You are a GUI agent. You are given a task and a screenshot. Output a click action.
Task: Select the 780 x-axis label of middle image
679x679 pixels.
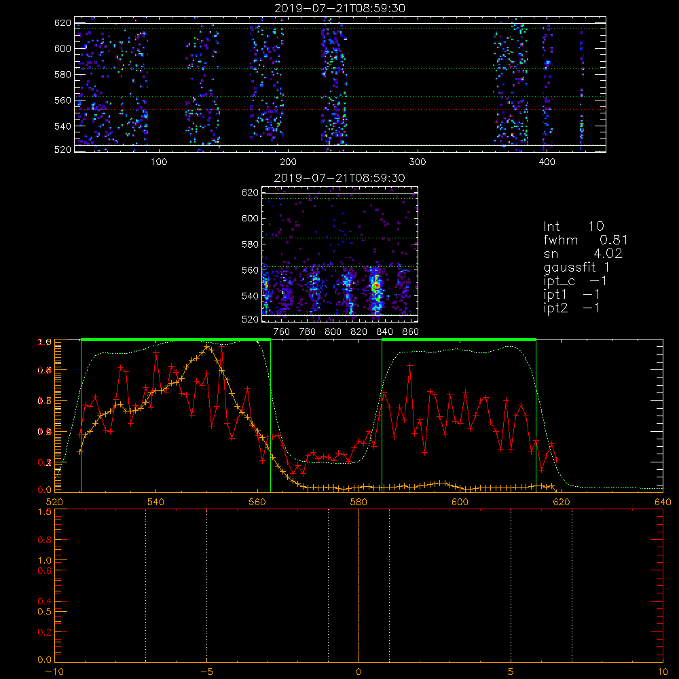[308, 332]
